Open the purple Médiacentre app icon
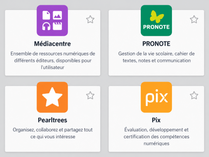 point(52,20)
